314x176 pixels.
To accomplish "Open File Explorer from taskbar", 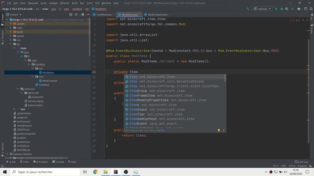I will coord(105,172).
